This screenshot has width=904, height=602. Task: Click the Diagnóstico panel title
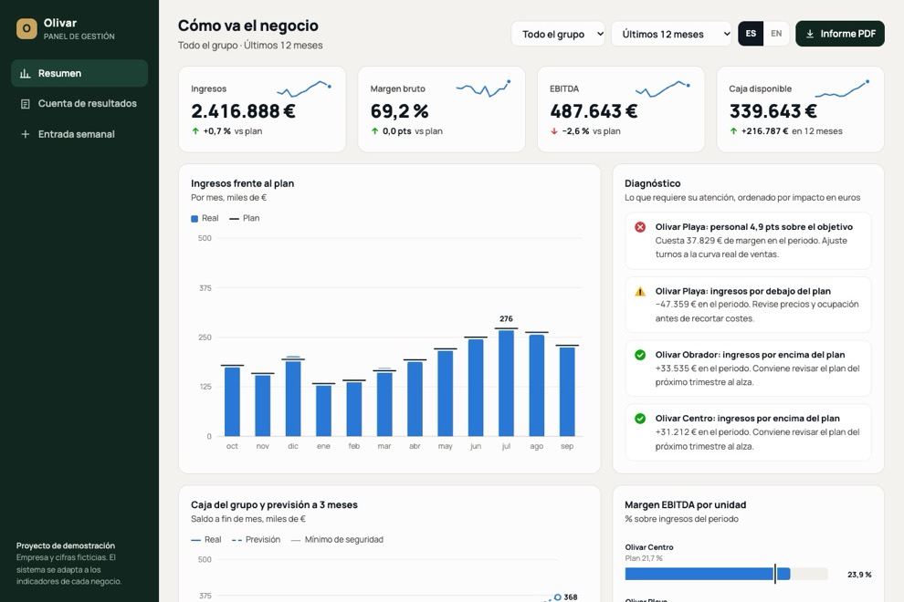point(653,183)
